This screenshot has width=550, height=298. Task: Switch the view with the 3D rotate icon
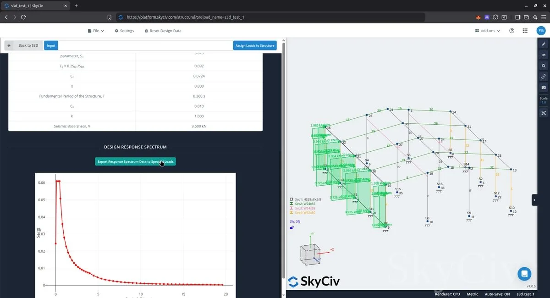click(x=544, y=77)
